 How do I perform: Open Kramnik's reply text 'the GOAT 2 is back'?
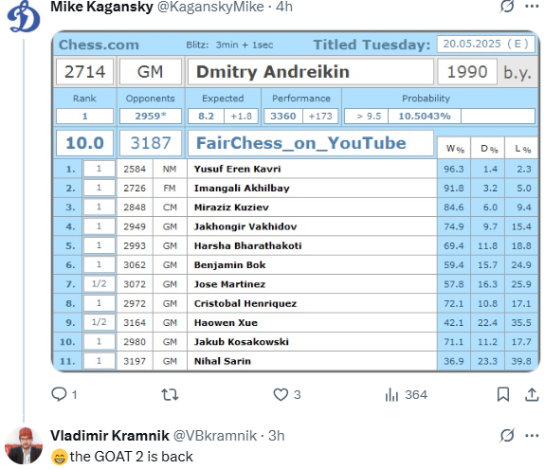pyautogui.click(x=131, y=457)
